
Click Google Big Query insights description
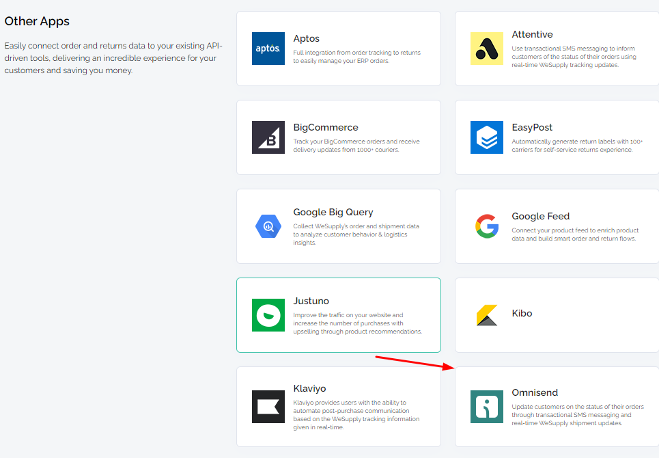tap(356, 234)
